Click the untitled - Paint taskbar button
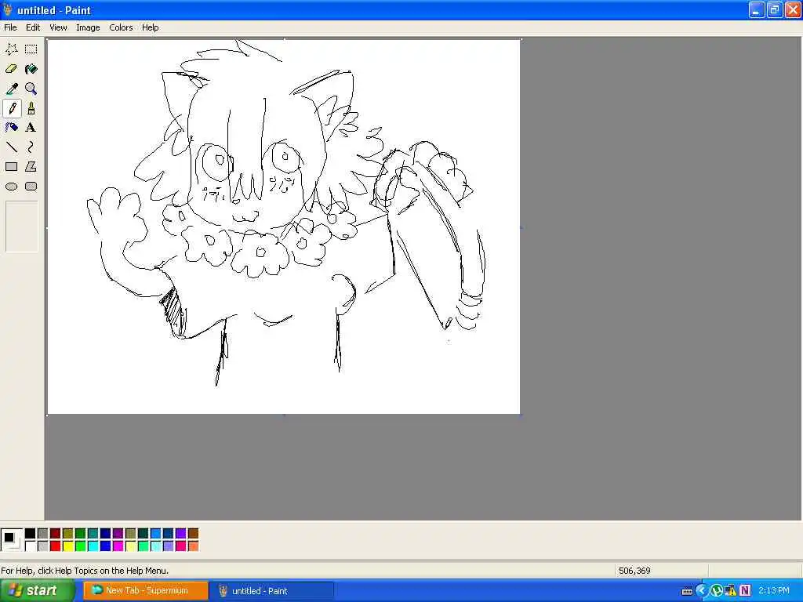803x602 pixels. (x=272, y=591)
